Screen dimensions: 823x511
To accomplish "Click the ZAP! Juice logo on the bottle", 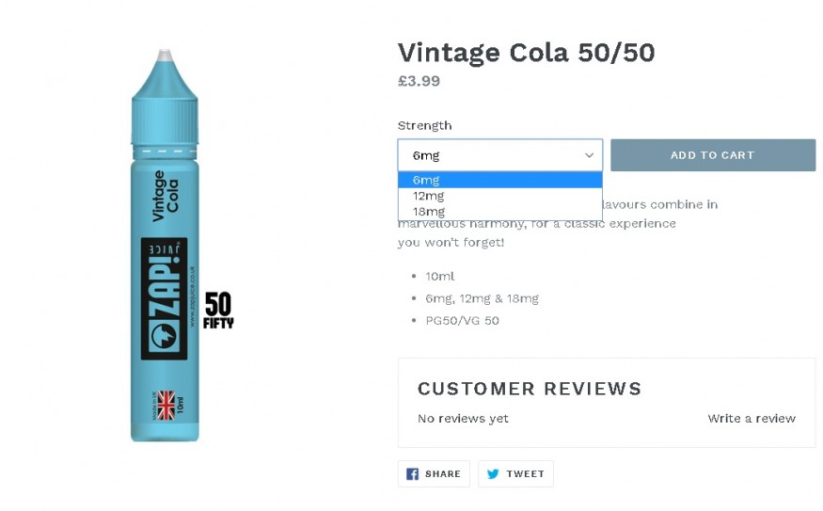I will [x=165, y=298].
